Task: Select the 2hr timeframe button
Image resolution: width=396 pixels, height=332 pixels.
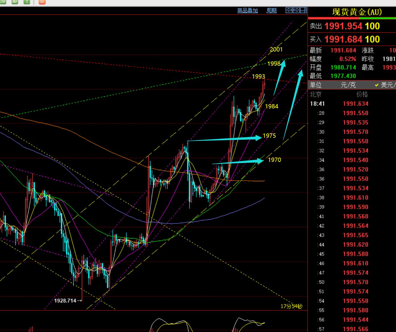Action: click(3, 2)
